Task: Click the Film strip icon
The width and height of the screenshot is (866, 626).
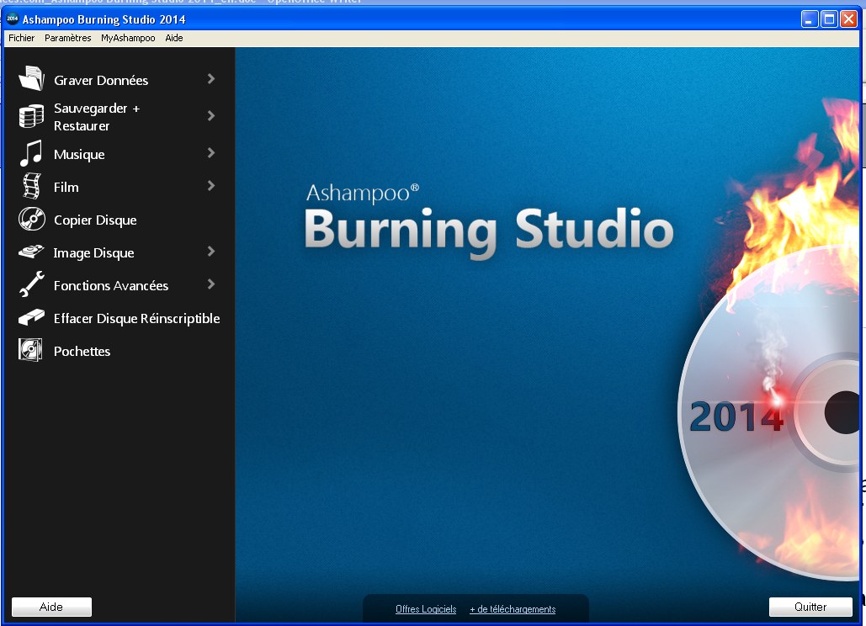Action: (31, 187)
